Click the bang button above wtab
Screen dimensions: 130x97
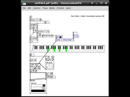tap(53, 57)
